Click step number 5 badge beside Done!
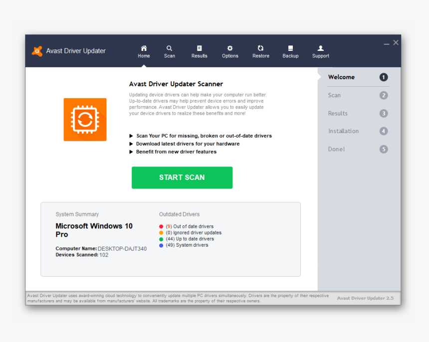Screen dimensions: 429x342 click(383, 149)
